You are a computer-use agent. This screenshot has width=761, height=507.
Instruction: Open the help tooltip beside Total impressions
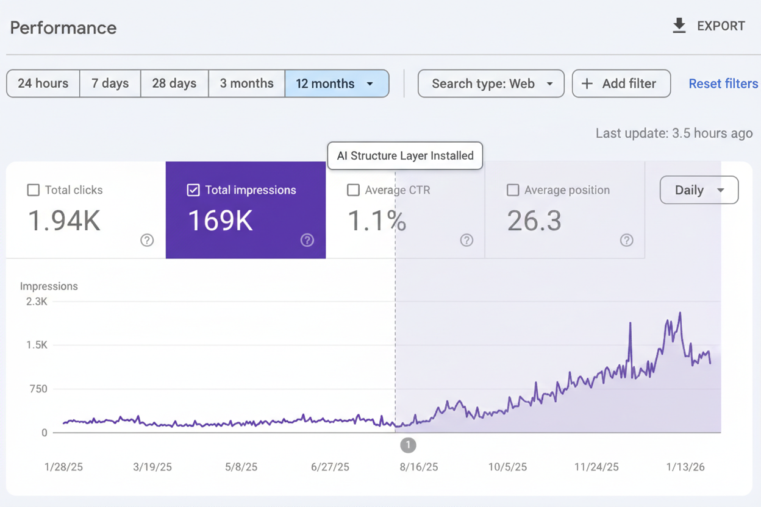click(x=307, y=241)
